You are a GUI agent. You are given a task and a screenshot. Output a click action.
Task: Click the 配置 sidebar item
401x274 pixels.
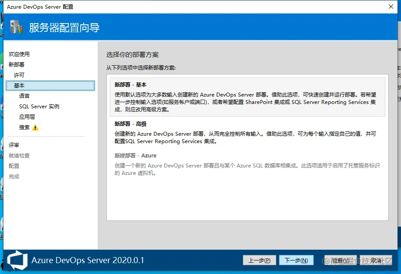[14, 166]
